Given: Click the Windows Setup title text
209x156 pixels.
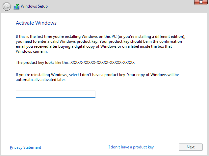Looking at the screenshot, I should click(34, 6).
